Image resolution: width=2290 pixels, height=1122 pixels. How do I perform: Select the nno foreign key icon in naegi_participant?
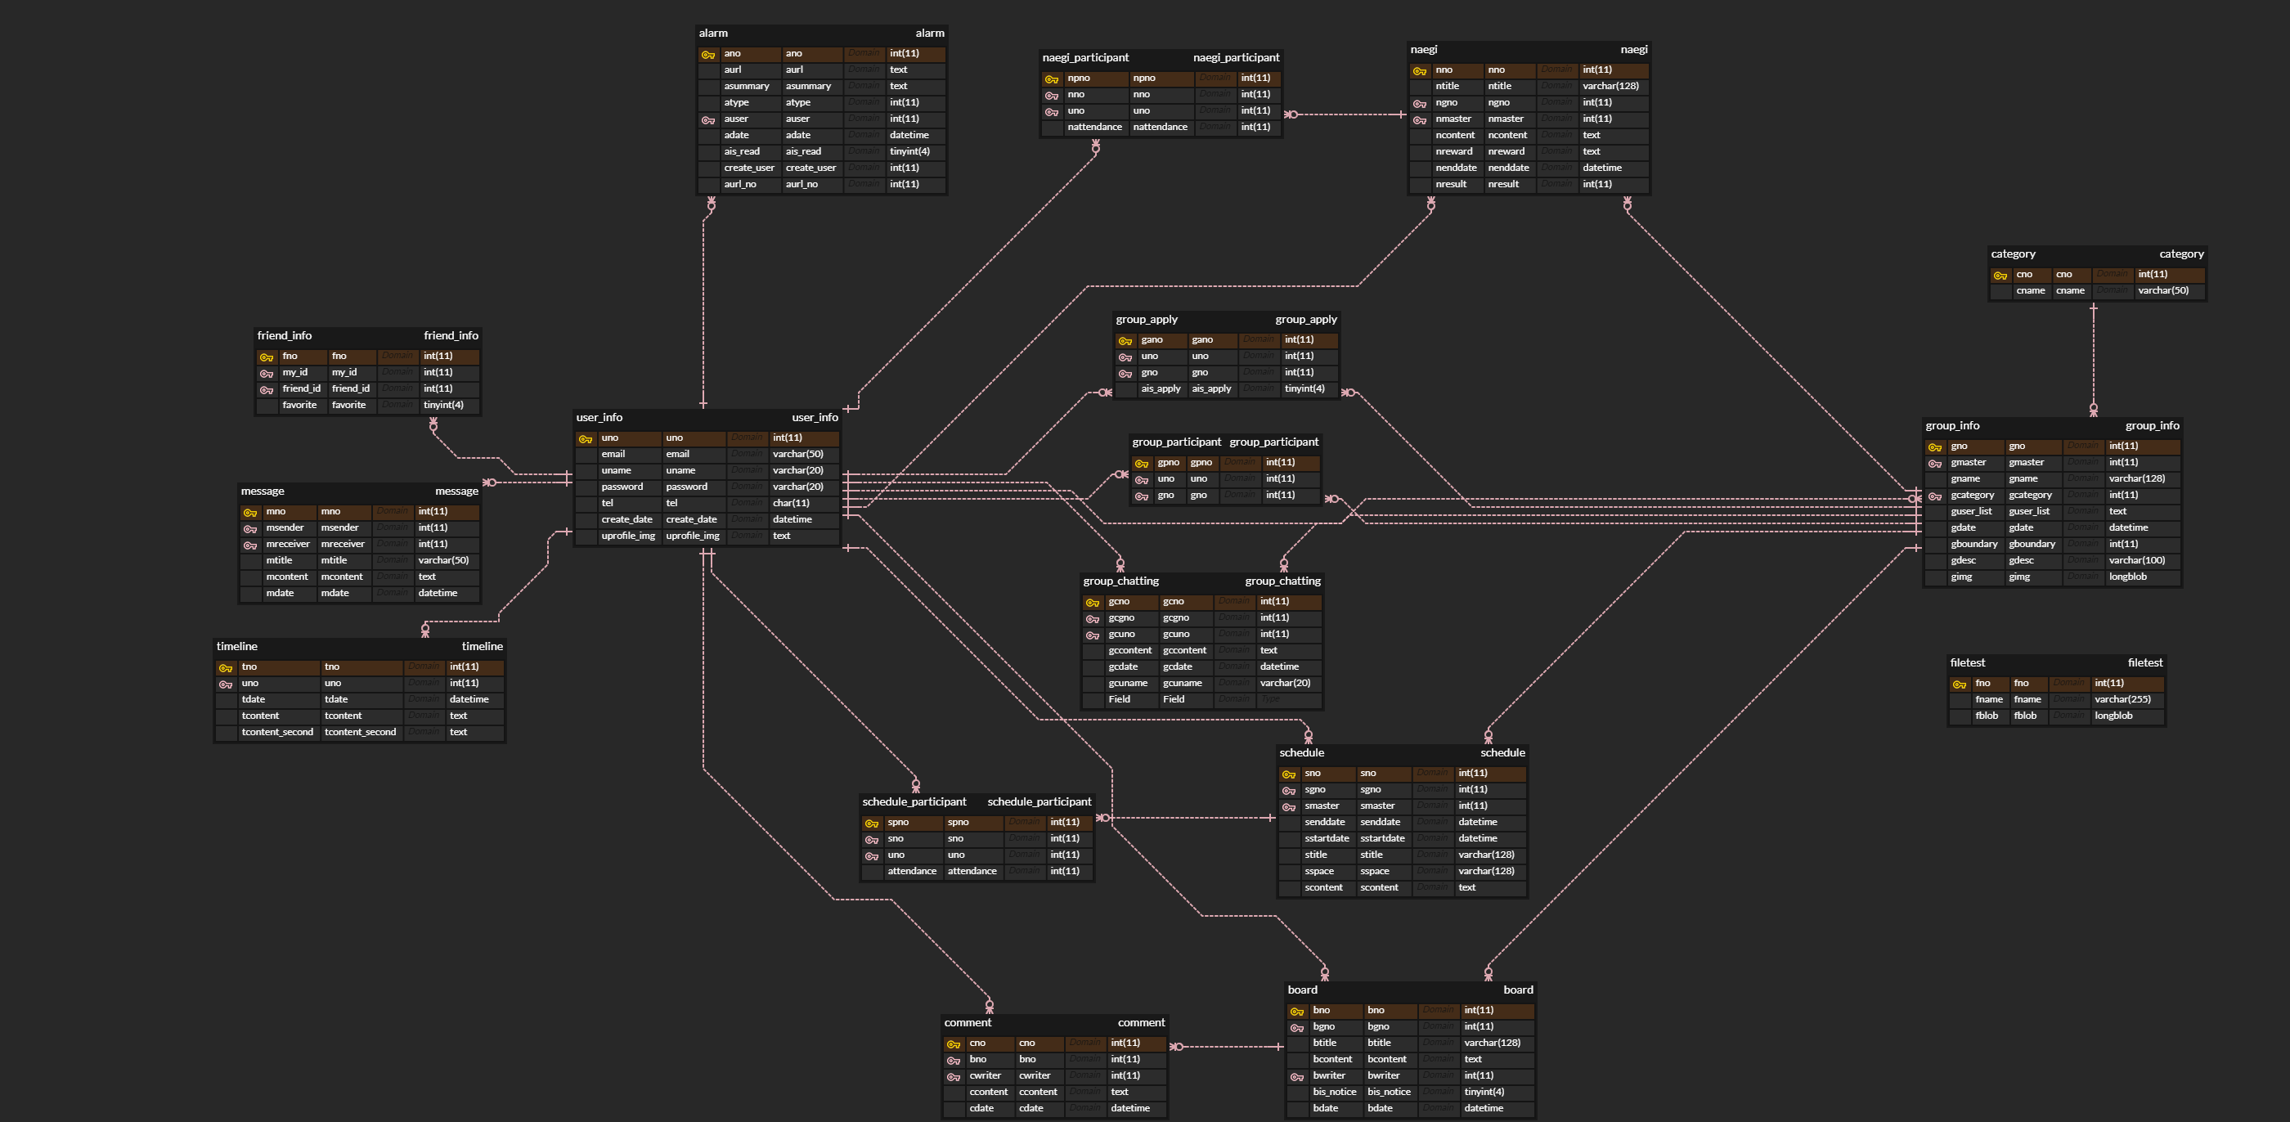tap(1052, 95)
